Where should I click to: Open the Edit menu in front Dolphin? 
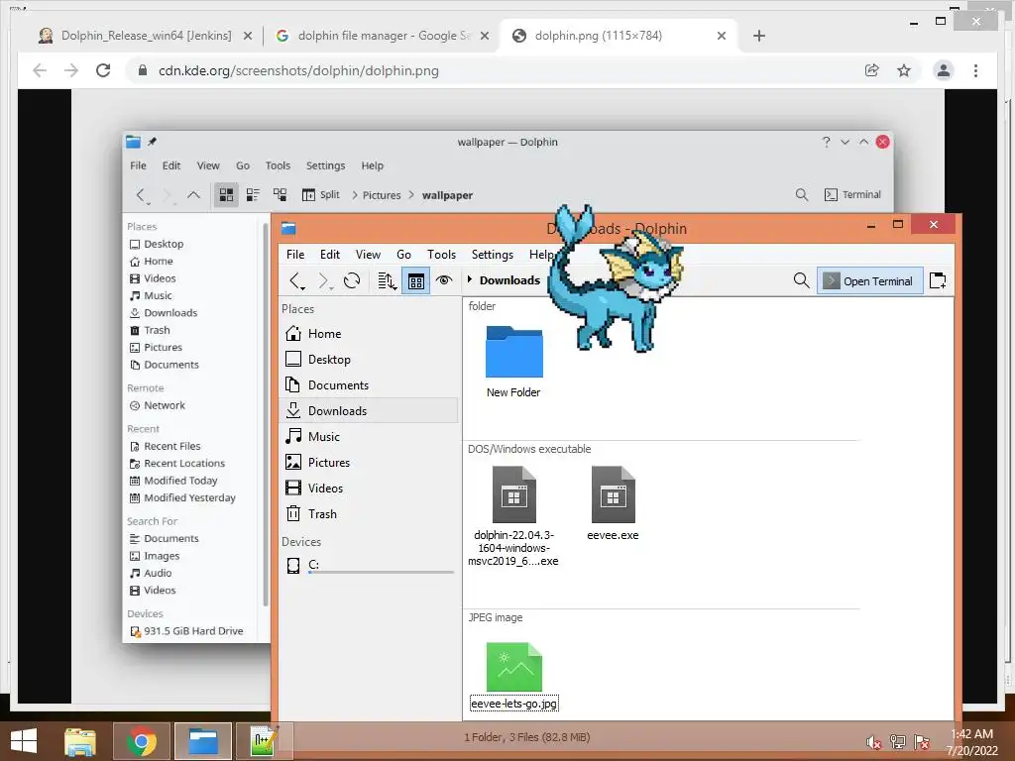pyautogui.click(x=329, y=255)
